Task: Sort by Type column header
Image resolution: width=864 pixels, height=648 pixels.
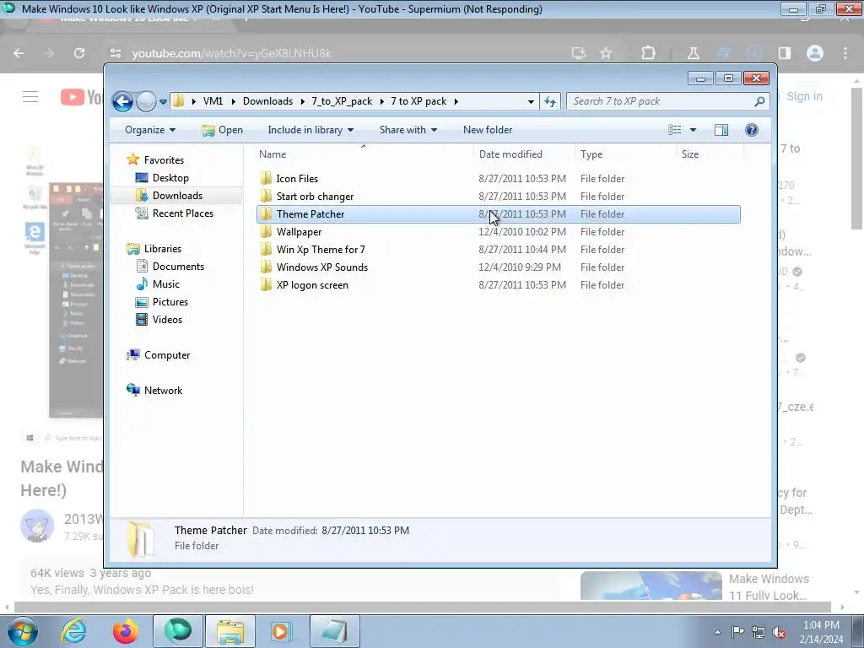Action: (x=625, y=154)
